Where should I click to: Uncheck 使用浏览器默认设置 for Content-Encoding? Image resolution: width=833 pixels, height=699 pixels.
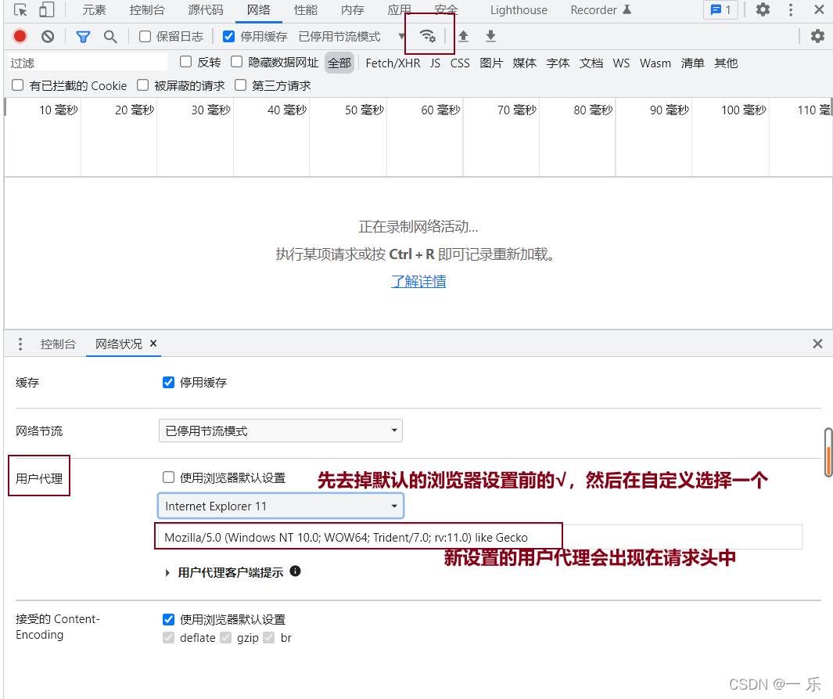pyautogui.click(x=168, y=619)
